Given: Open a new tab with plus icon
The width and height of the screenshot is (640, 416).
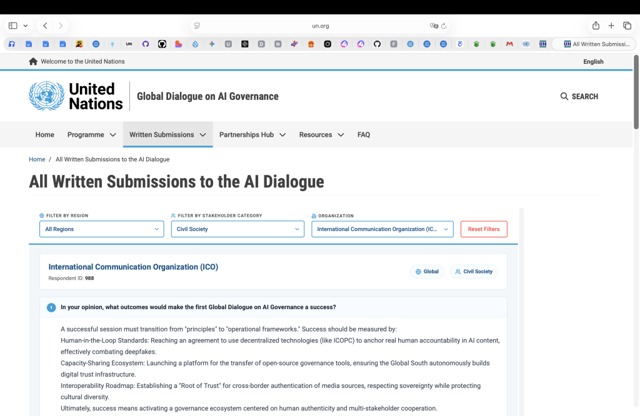Looking at the screenshot, I should tap(611, 26).
